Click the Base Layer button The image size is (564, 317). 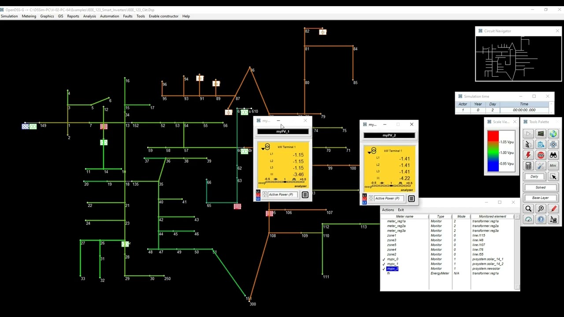[541, 198]
